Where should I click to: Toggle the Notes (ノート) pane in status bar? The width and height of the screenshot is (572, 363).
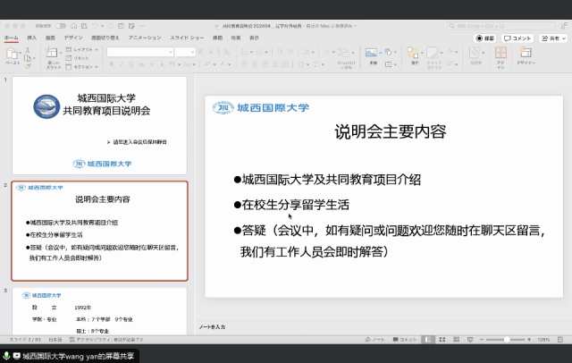pos(375,340)
